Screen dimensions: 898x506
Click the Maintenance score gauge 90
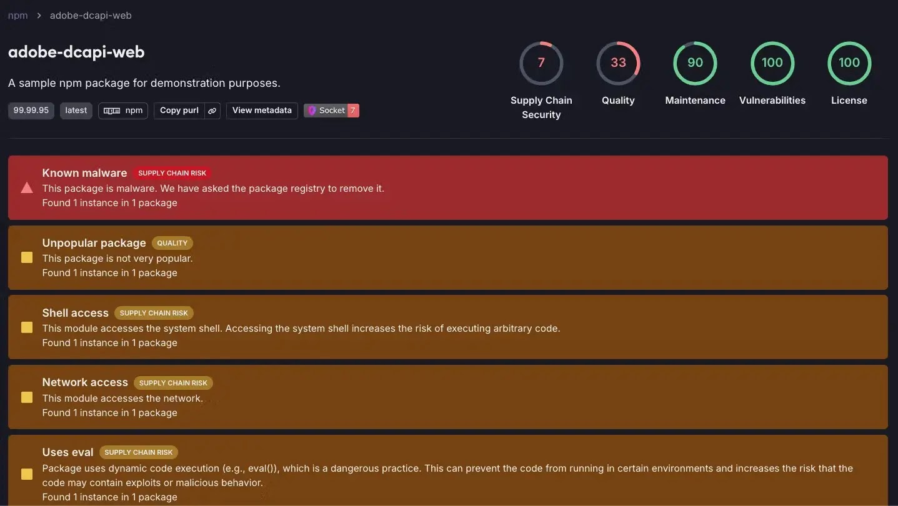[695, 63]
